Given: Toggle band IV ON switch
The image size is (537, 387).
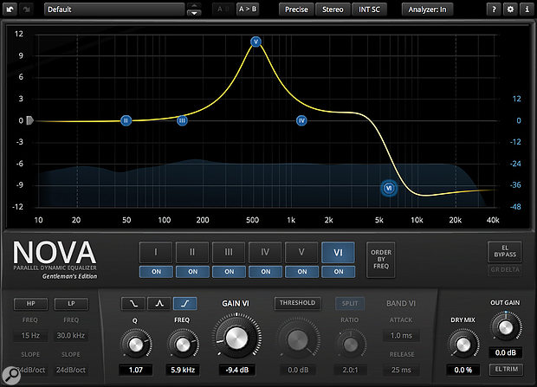Looking at the screenshot, I should pos(265,272).
